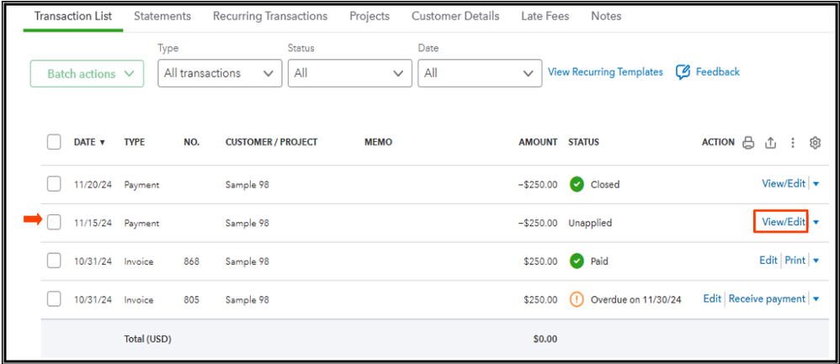Open the three-dot more options menu
The height and width of the screenshot is (364, 840).
click(x=792, y=143)
